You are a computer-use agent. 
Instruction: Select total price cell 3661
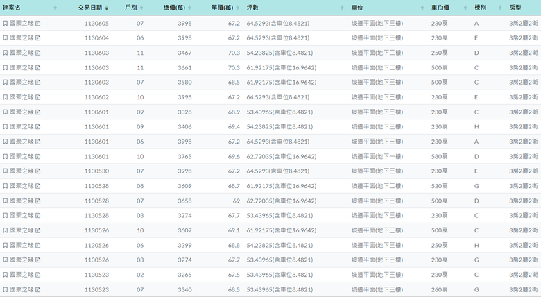pos(184,68)
